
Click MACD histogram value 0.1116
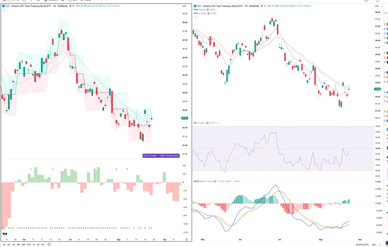pyautogui.click(x=220, y=181)
